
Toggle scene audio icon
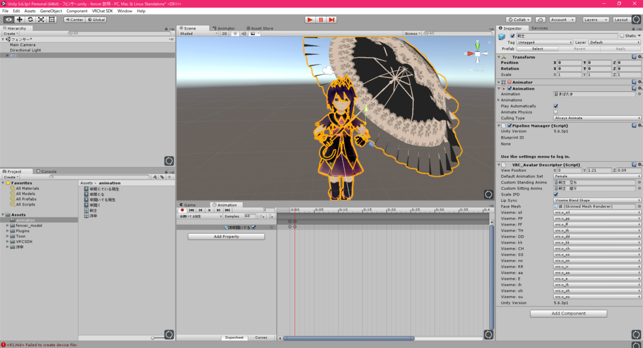tap(244, 34)
